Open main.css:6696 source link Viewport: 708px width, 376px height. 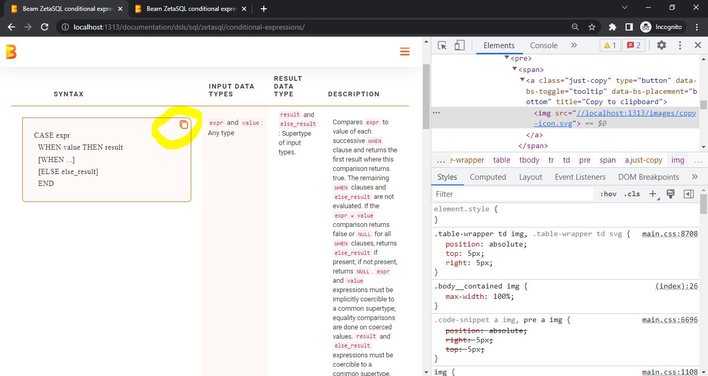(x=670, y=320)
